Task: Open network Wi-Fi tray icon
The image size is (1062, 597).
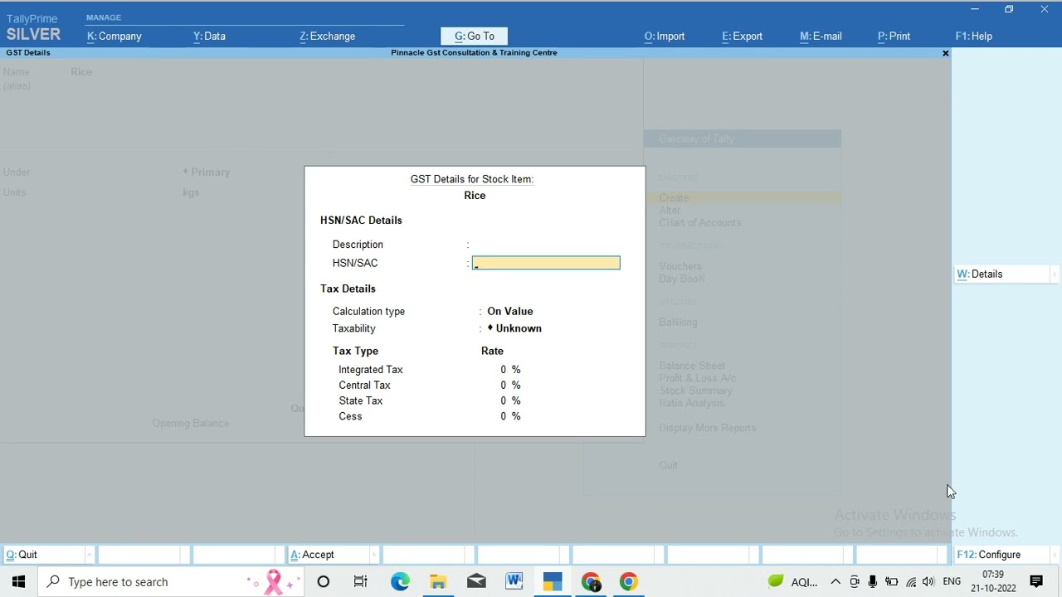Action: [x=911, y=582]
